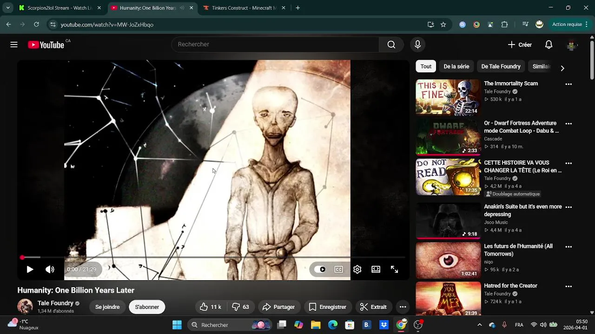Open options for CETTE HISTOIRE VA VOUS CHANGER
Image resolution: width=595 pixels, height=334 pixels.
click(x=568, y=163)
